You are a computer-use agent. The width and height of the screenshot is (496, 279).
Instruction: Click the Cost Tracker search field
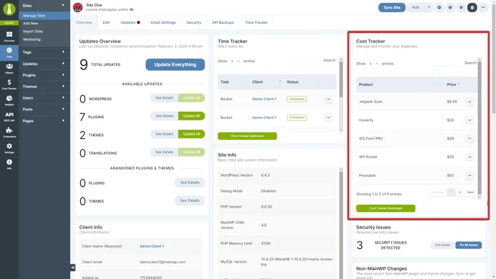pyautogui.click(x=455, y=69)
